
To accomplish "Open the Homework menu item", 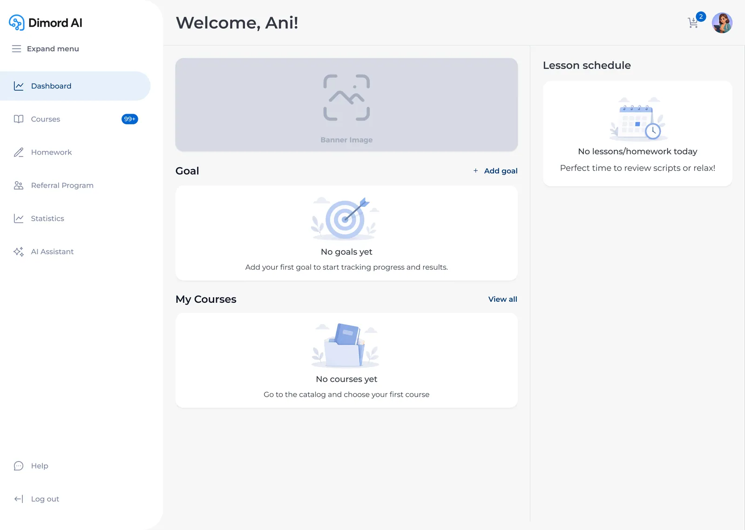I will (x=75, y=152).
